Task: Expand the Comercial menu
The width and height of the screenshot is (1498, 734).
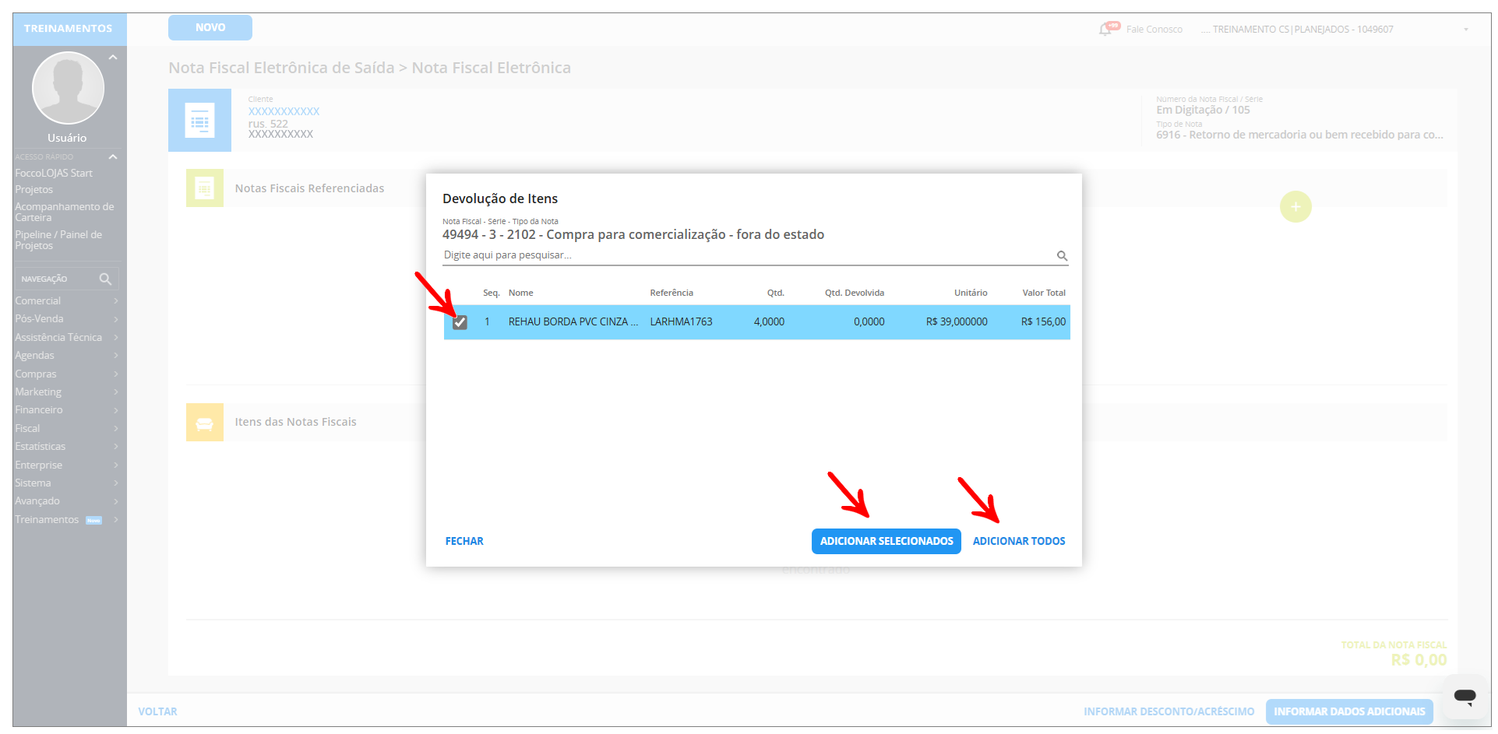Action: [x=67, y=301]
